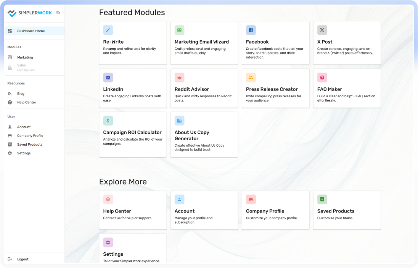Click the "Build a clear and helpful FAQ" text
The width and height of the screenshot is (418, 268).
(x=346, y=98)
